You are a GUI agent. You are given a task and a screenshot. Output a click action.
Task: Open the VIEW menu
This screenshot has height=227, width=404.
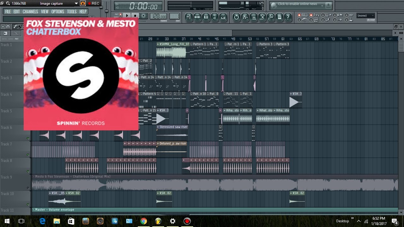45,12
